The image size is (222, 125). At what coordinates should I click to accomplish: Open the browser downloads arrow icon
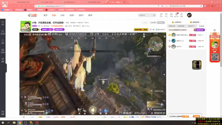pos(217,6)
